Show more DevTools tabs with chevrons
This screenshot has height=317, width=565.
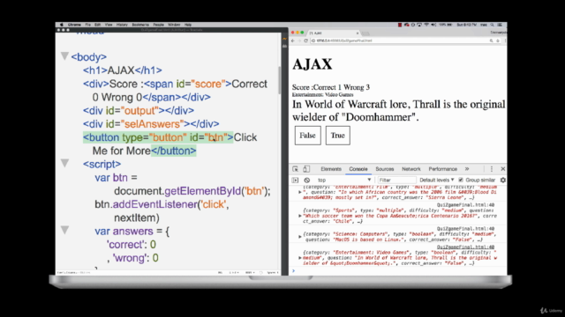click(467, 169)
